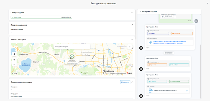
Task: Click the В работе badge in 16:27 entry
Action: (x=179, y=65)
